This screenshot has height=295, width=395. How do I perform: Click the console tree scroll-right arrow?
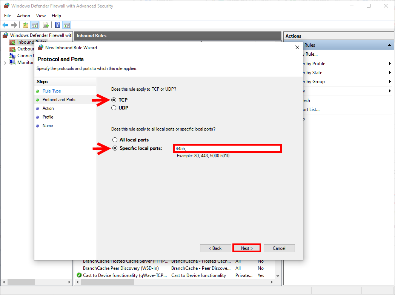click(x=69, y=282)
